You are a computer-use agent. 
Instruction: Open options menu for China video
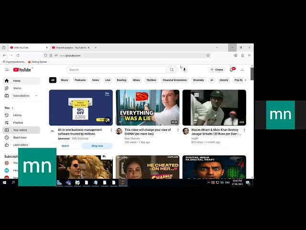[x=178, y=130]
